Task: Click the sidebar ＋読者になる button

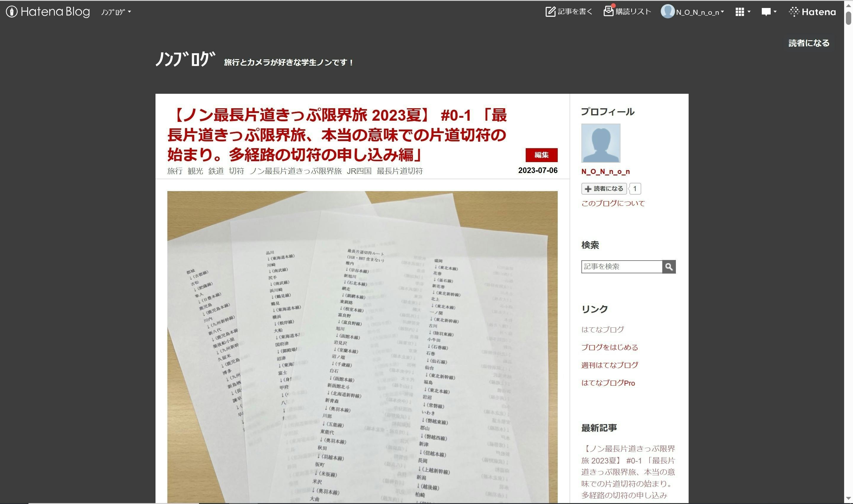Action: [604, 189]
